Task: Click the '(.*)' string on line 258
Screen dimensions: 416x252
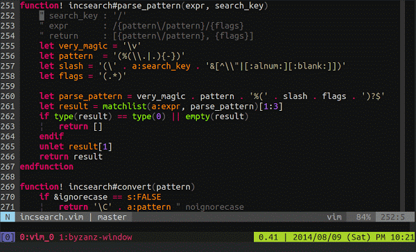Action: [112, 76]
